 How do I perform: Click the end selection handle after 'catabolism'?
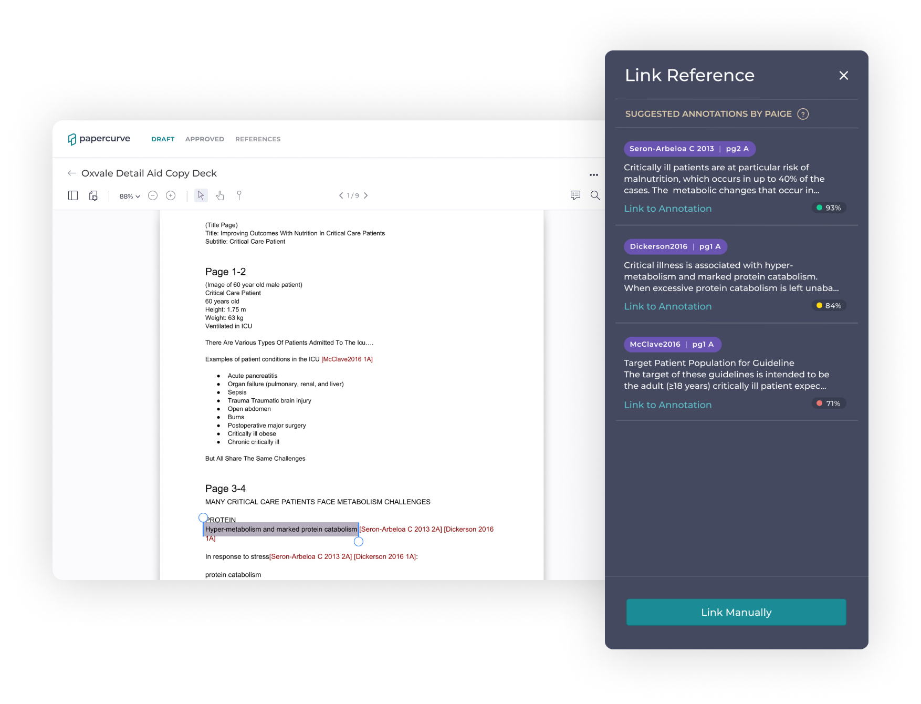click(x=359, y=542)
